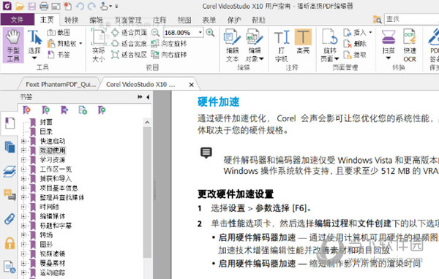The height and width of the screenshot is (279, 439).
Task: Expand the 快速启动 bookmark node
Action: click(23, 141)
